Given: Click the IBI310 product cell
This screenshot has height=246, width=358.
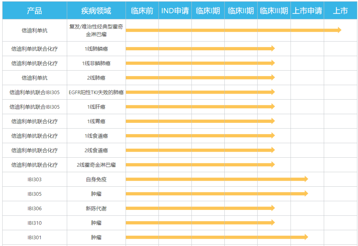Looking at the screenshot, I should pyautogui.click(x=35, y=223).
